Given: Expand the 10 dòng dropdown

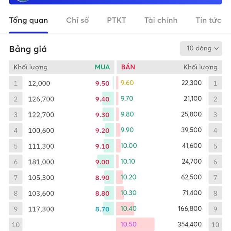Looking at the screenshot, I should pyautogui.click(x=201, y=49).
